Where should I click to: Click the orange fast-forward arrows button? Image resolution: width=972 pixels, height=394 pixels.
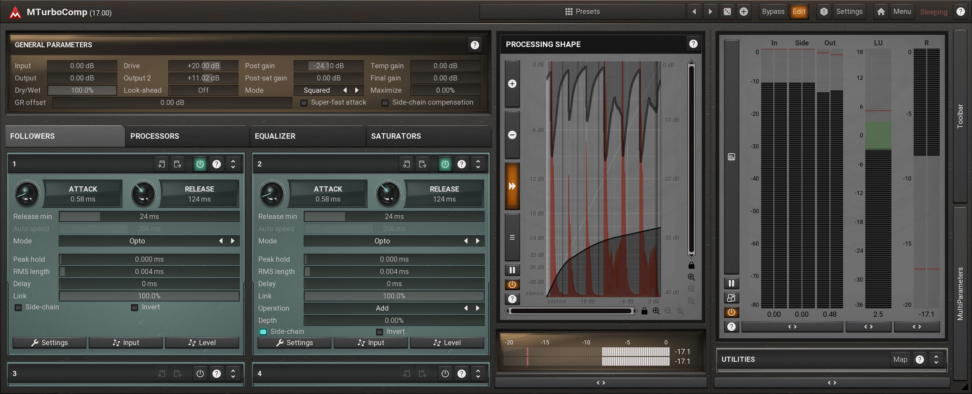tap(512, 186)
